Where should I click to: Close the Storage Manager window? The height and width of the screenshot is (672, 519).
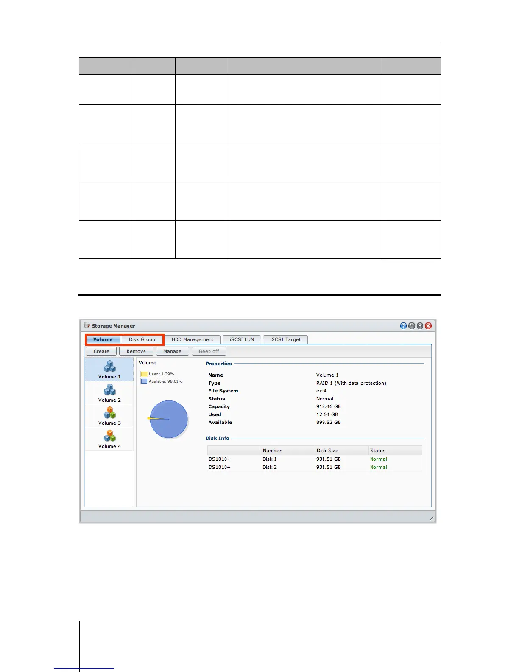point(428,326)
